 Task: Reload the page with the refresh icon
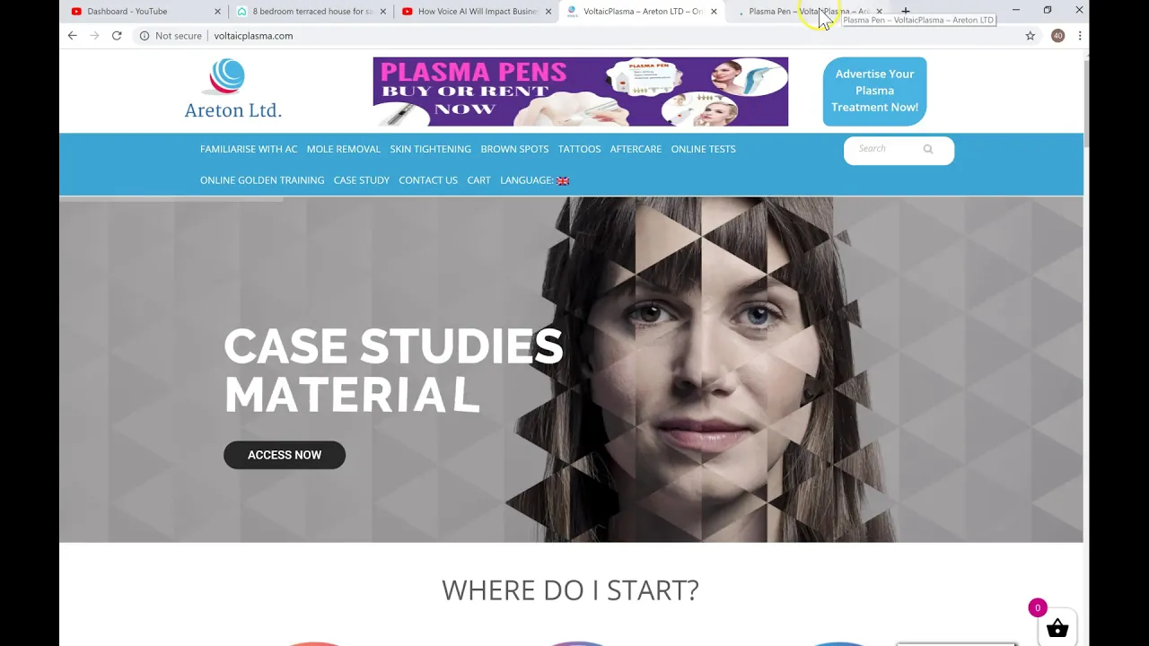[117, 36]
